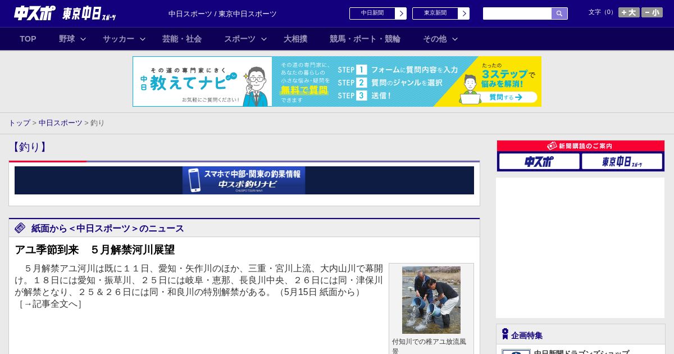Click 質問する button in the banner
Screen dimensions: 674x354
click(505, 97)
